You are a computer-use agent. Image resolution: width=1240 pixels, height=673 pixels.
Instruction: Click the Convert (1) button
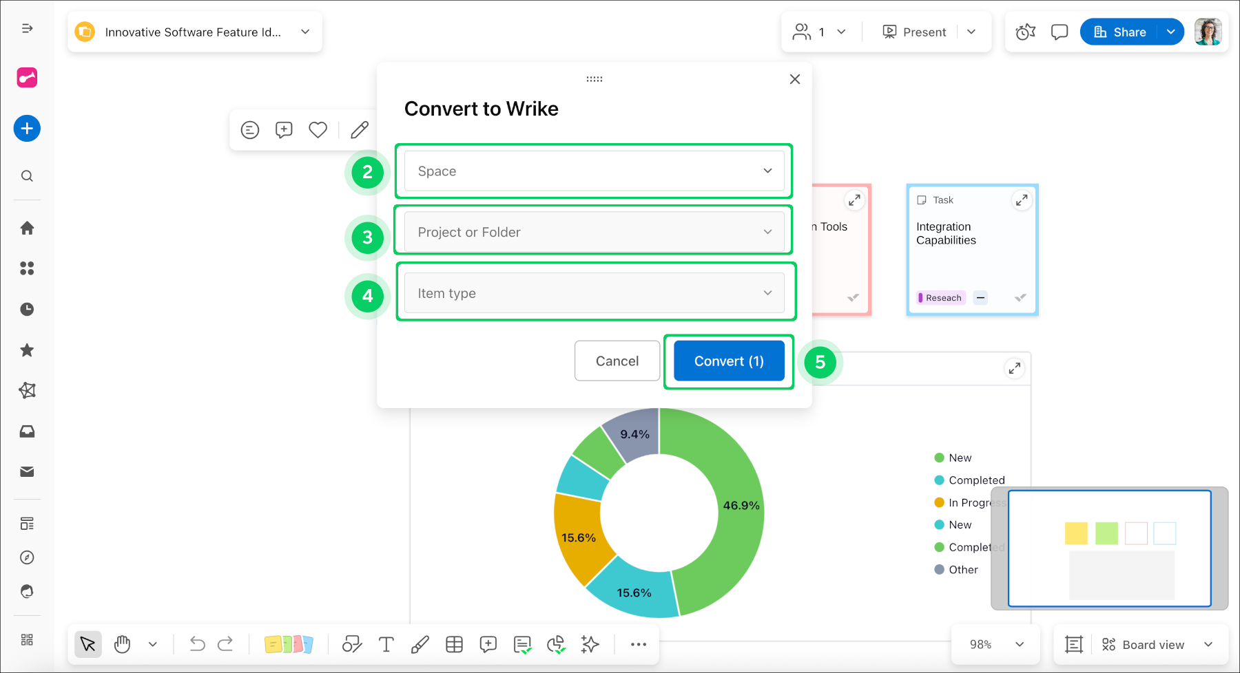728,361
